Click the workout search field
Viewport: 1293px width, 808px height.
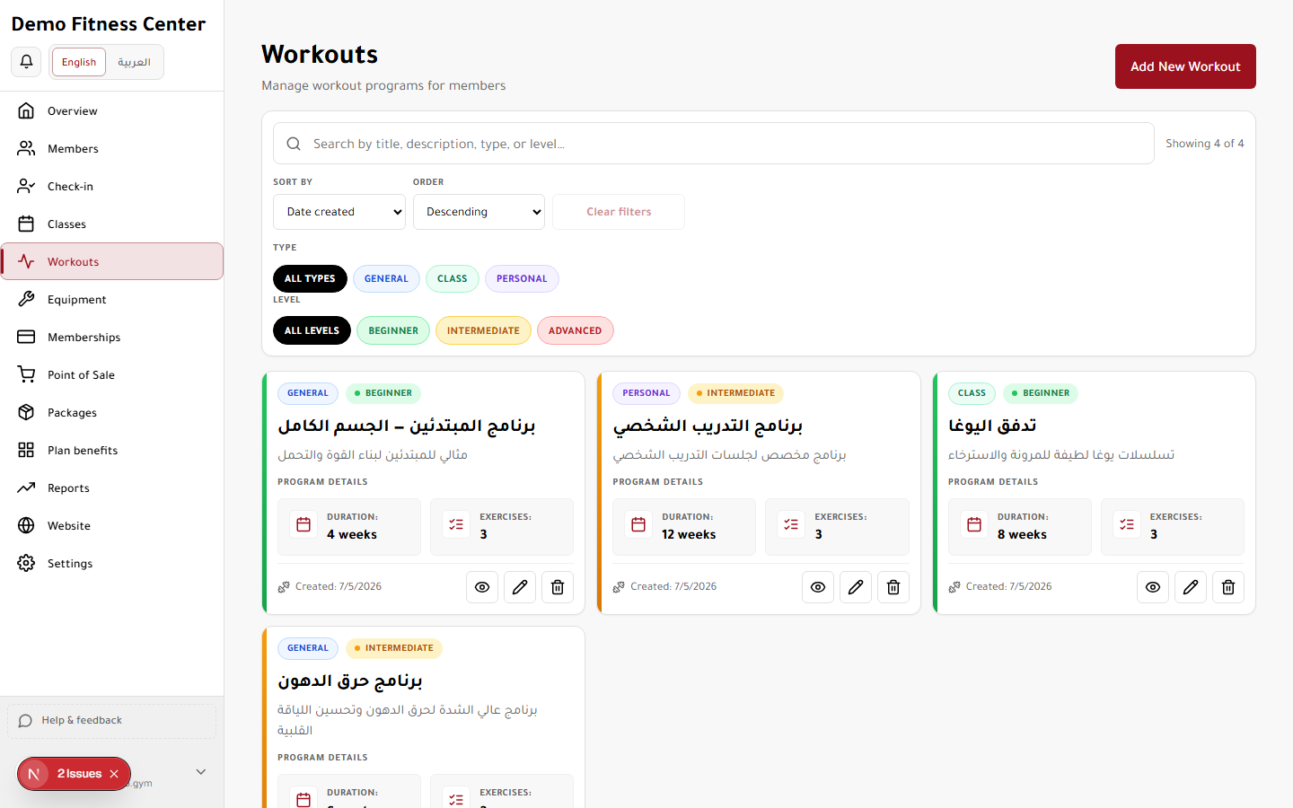coord(714,144)
